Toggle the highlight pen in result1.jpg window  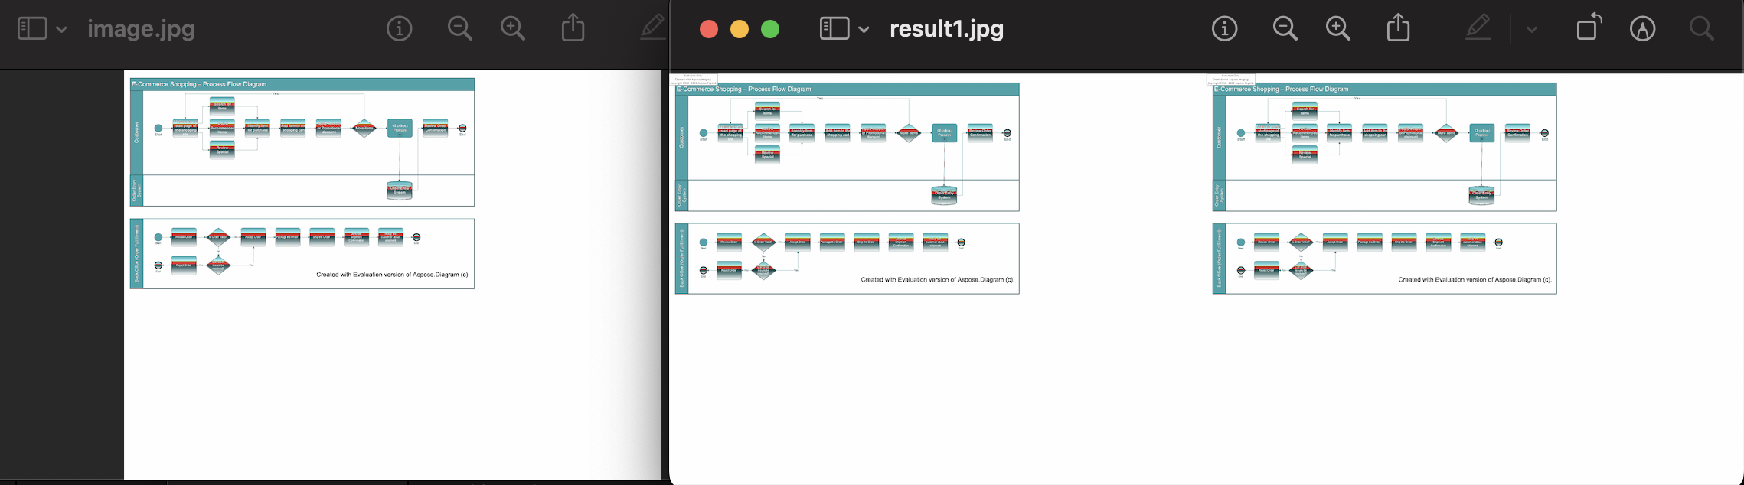pos(1478,28)
